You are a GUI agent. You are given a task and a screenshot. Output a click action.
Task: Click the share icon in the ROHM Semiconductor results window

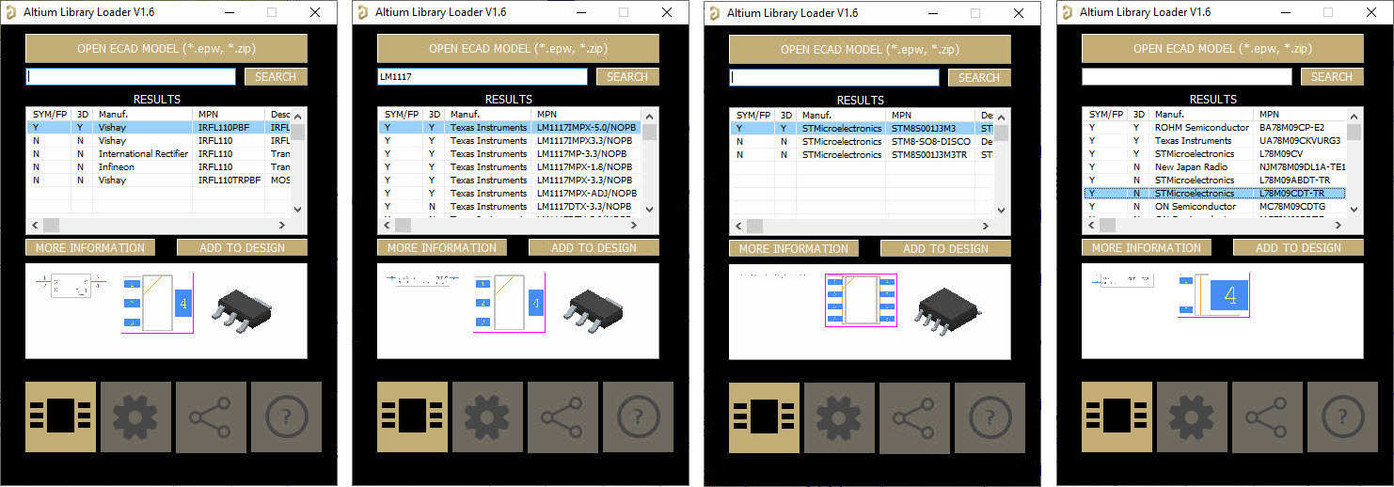point(1268,416)
